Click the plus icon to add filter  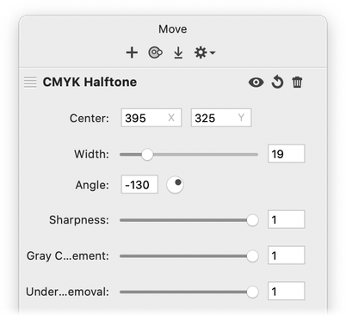[x=132, y=52]
